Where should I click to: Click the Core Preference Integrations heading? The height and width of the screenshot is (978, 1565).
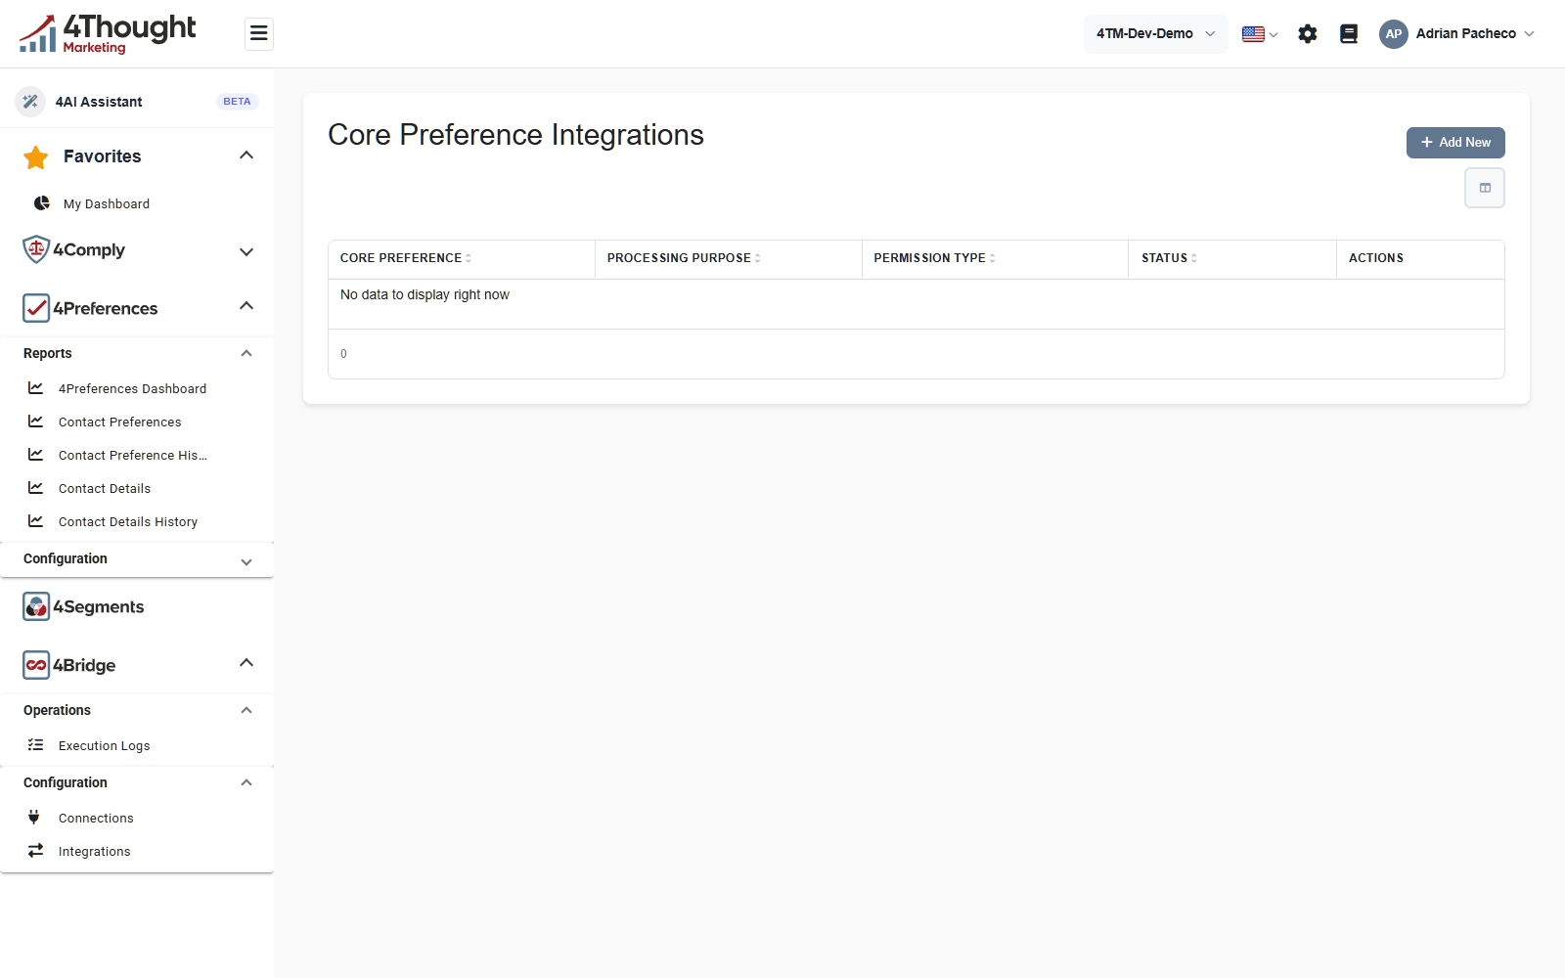coord(515,135)
